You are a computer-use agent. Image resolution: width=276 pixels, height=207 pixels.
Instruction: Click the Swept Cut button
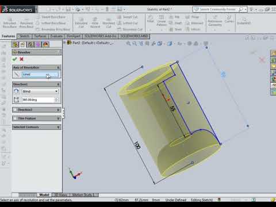[x=128, y=17]
